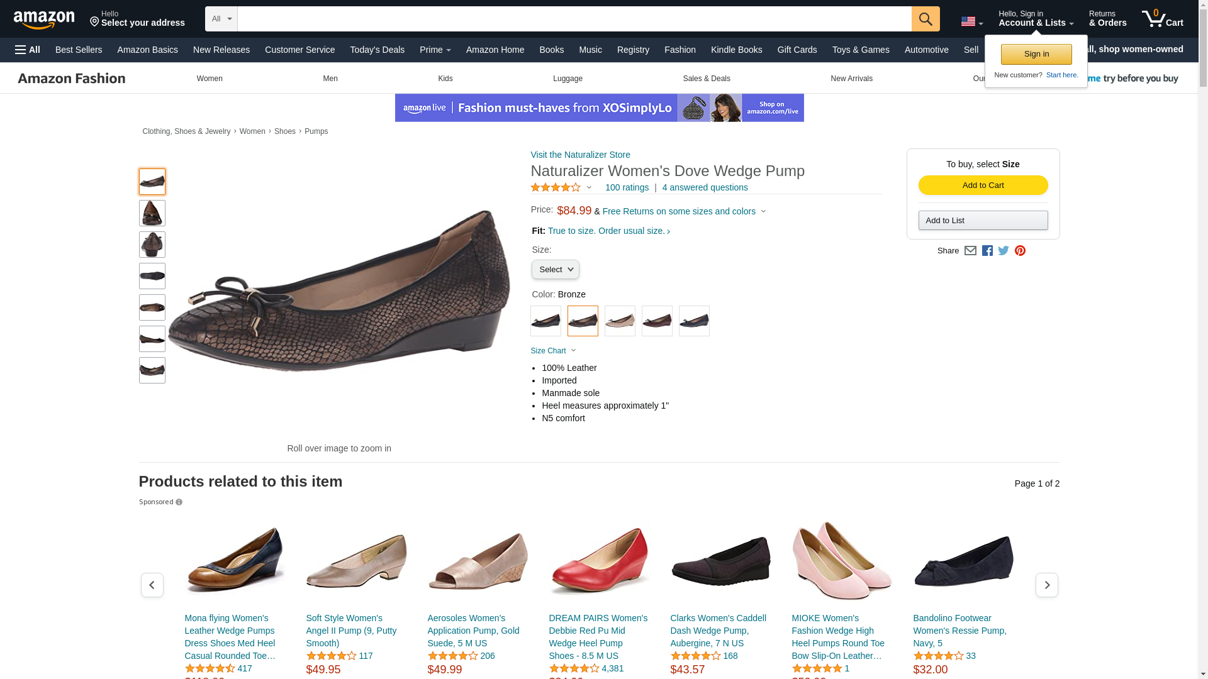1208x679 pixels.
Task: Open the shopping cart icon
Action: pyautogui.click(x=1161, y=19)
